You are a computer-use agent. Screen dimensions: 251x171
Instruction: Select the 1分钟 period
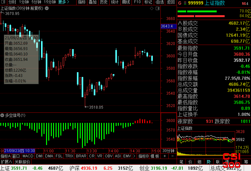tap(24, 2)
